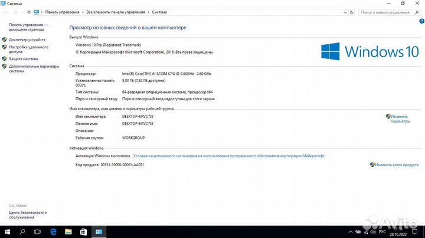425x238 pixels.
Task: Click Windows 10 Pro edition text
Action: [108, 45]
